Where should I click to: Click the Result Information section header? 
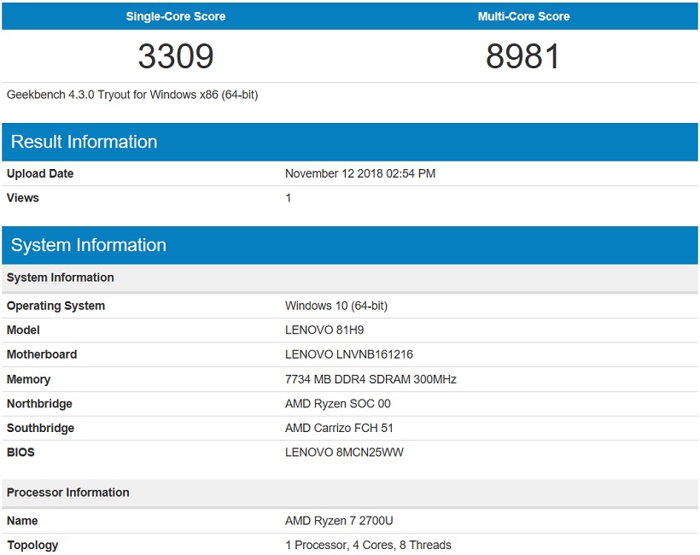click(x=85, y=142)
